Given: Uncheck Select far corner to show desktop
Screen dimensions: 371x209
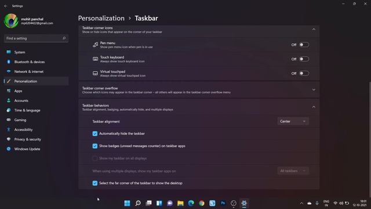Looking at the screenshot, I should 95,183.
